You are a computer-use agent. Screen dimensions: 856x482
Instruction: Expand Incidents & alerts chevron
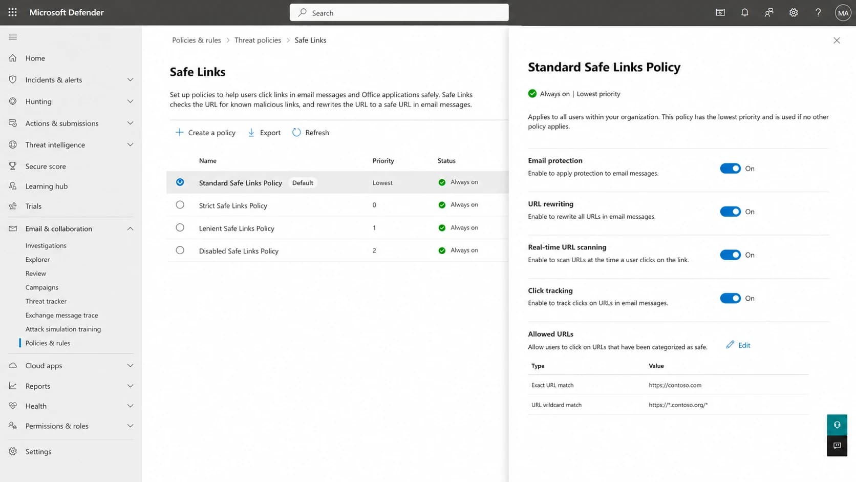coord(130,79)
